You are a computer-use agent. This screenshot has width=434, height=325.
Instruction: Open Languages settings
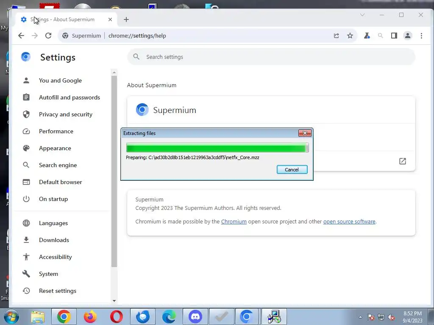click(x=53, y=223)
